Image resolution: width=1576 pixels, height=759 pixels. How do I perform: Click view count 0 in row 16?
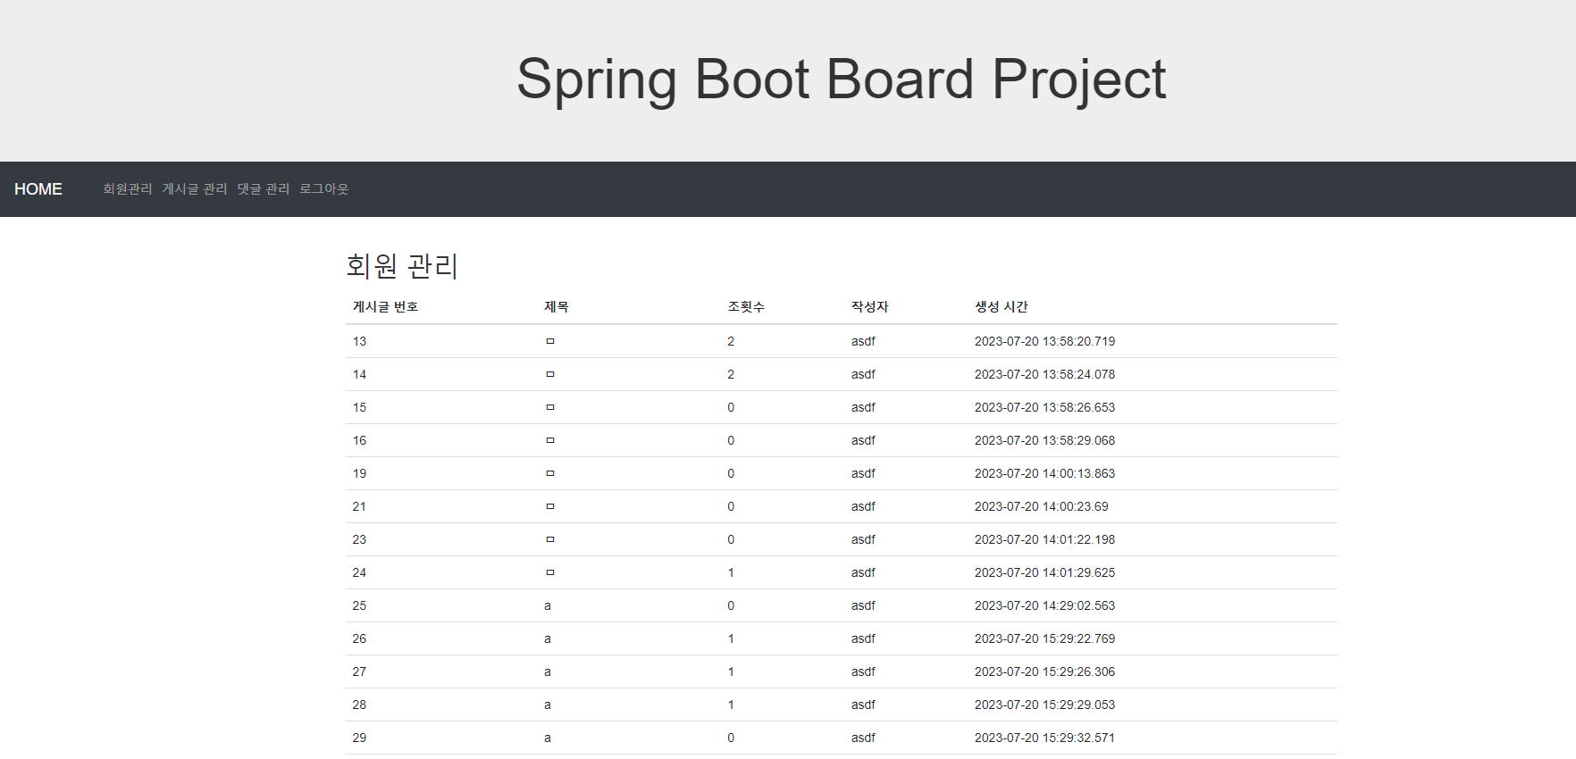coord(731,440)
